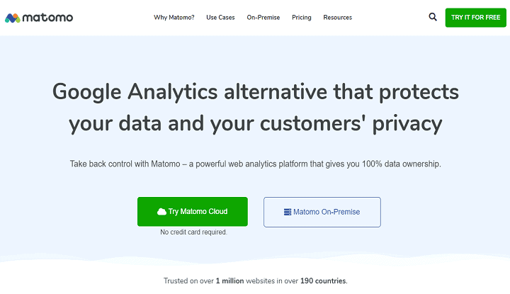Click headline line mentioning customers' privacy
This screenshot has height=294, width=510.
point(256,123)
